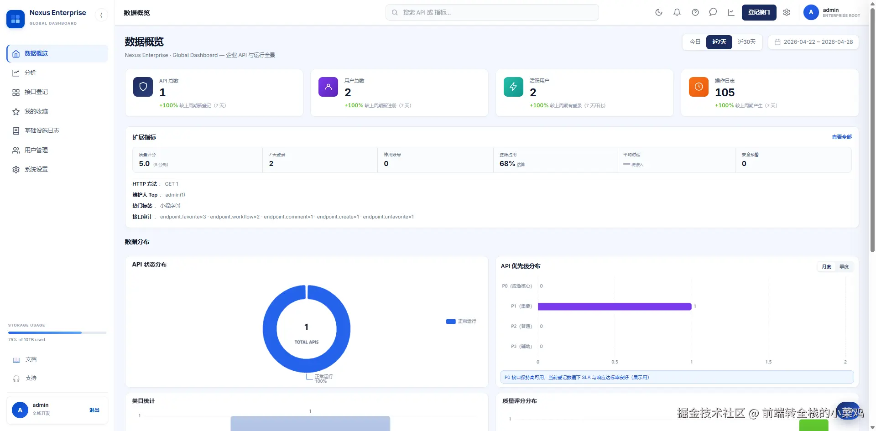Open notifications bell icon
This screenshot has height=431, width=876.
pos(677,12)
